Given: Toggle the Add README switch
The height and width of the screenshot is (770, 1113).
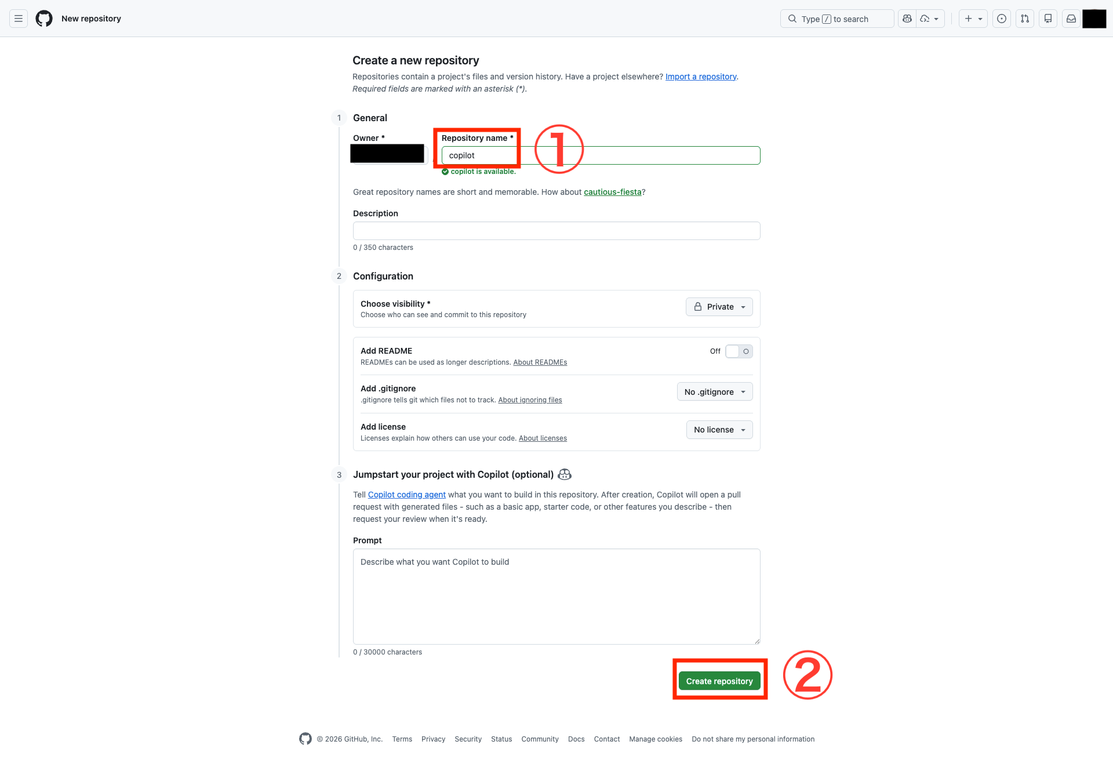Looking at the screenshot, I should pyautogui.click(x=739, y=351).
